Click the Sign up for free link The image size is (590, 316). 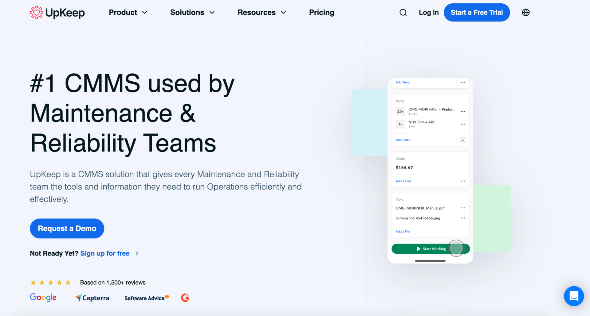(x=105, y=253)
